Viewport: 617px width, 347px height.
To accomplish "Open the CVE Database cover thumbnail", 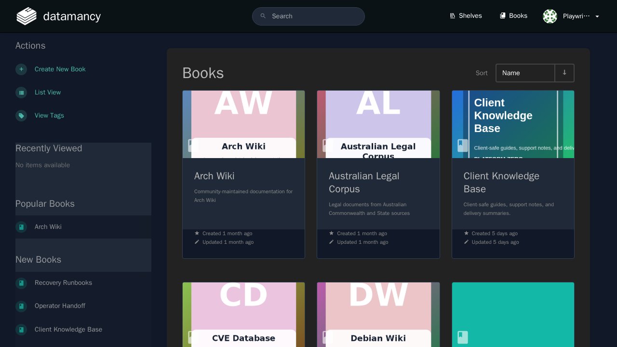I will (x=243, y=315).
